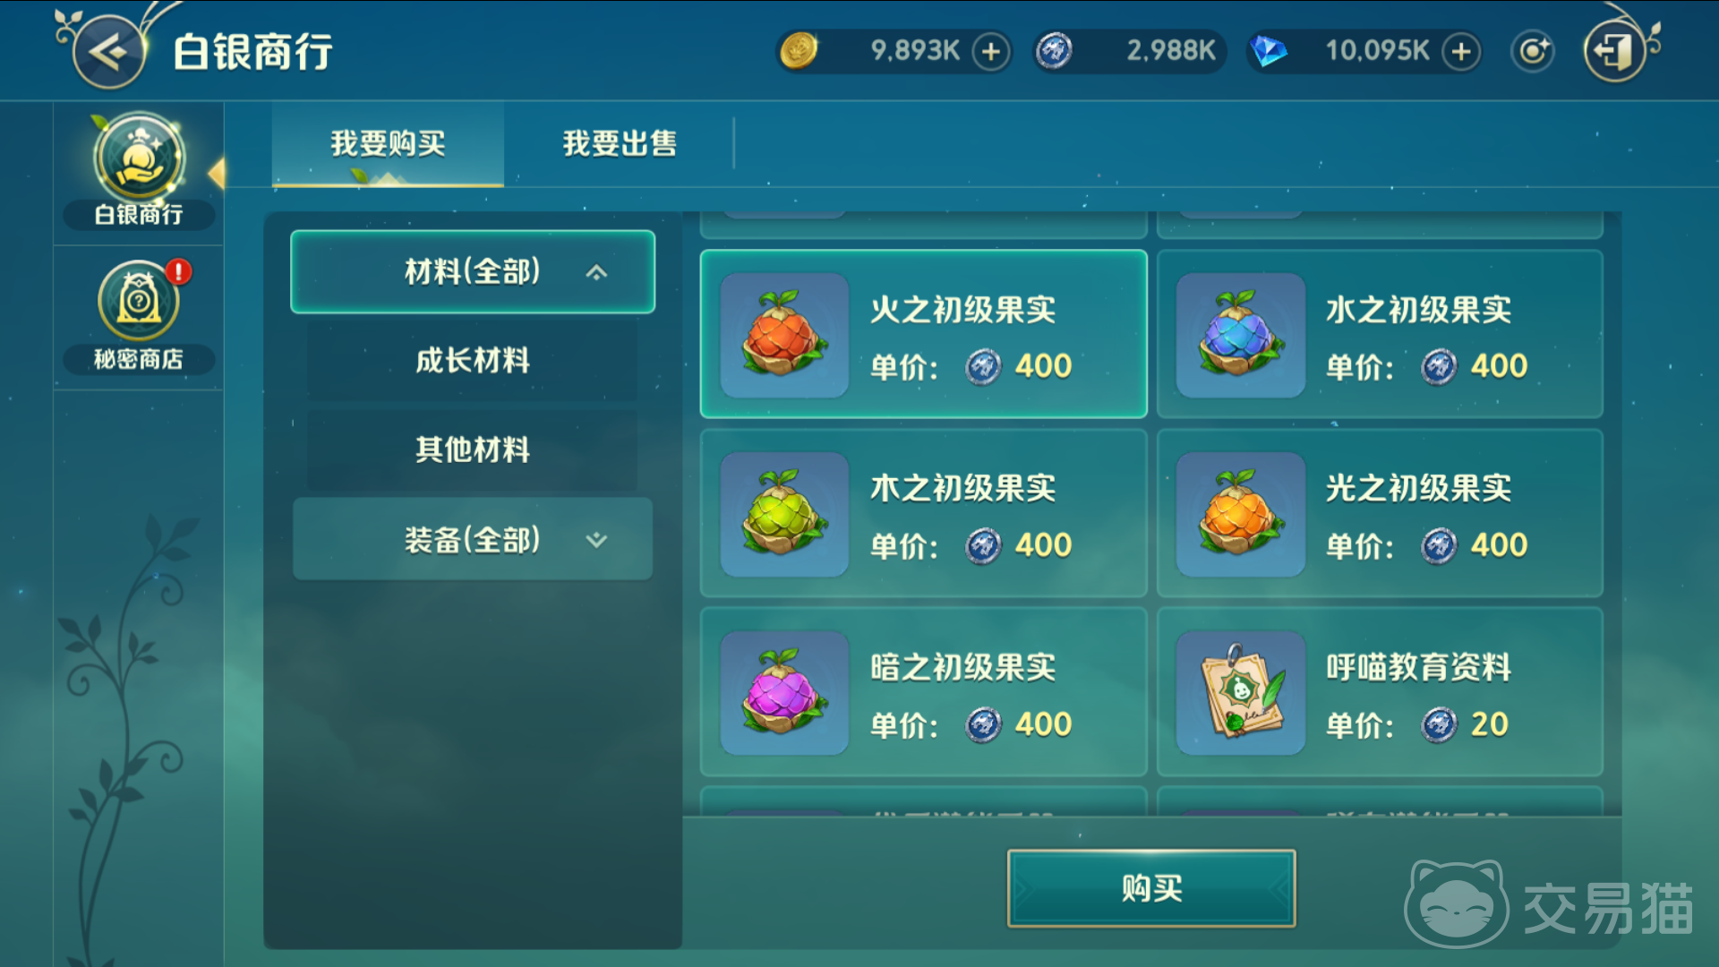
Task: Expand the 装备(全部) category
Action: (x=473, y=540)
